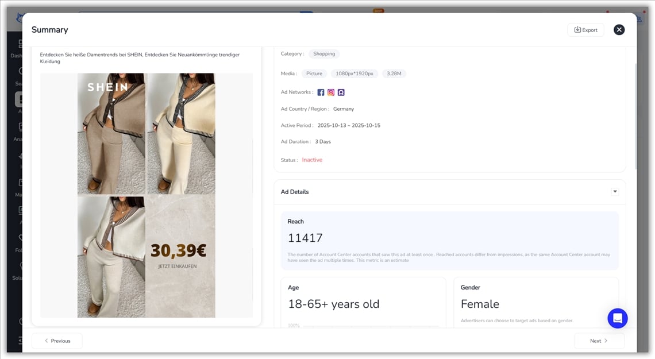Click the Picture media tag
The image size is (655, 359).
click(314, 74)
